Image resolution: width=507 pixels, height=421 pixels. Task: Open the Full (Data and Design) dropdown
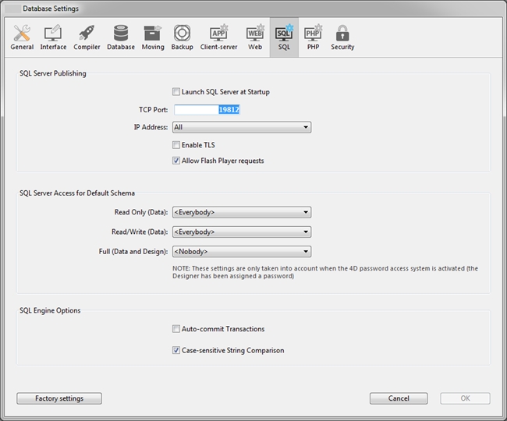pyautogui.click(x=241, y=252)
